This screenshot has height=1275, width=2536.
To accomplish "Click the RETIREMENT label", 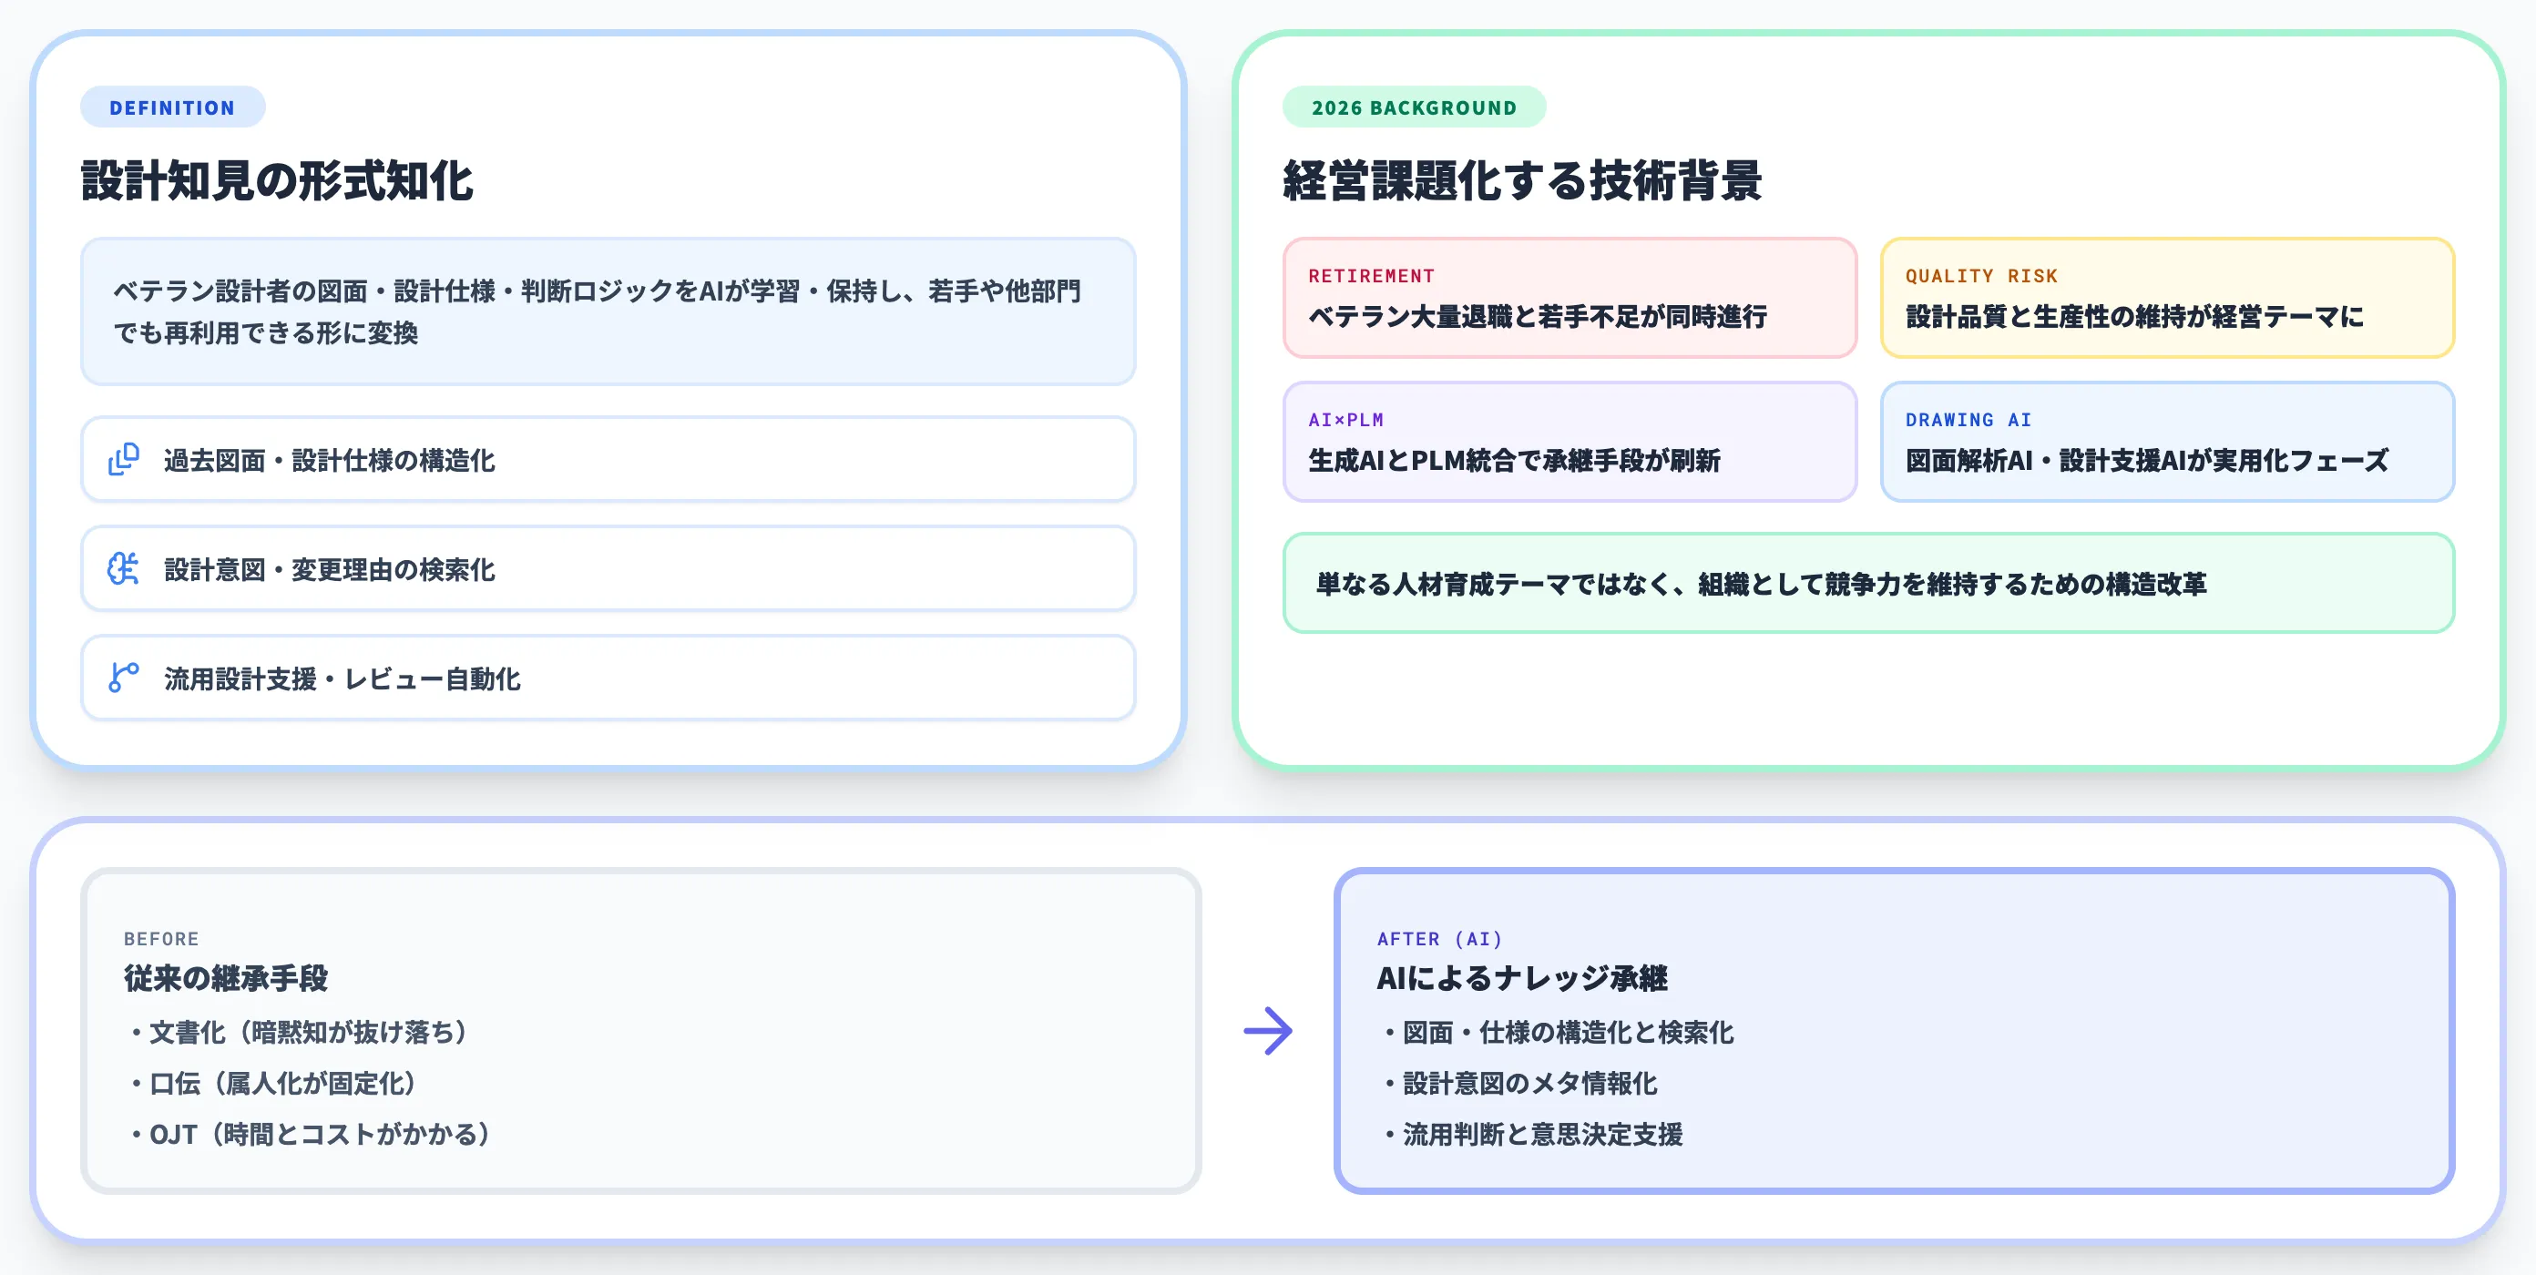I will [1371, 276].
